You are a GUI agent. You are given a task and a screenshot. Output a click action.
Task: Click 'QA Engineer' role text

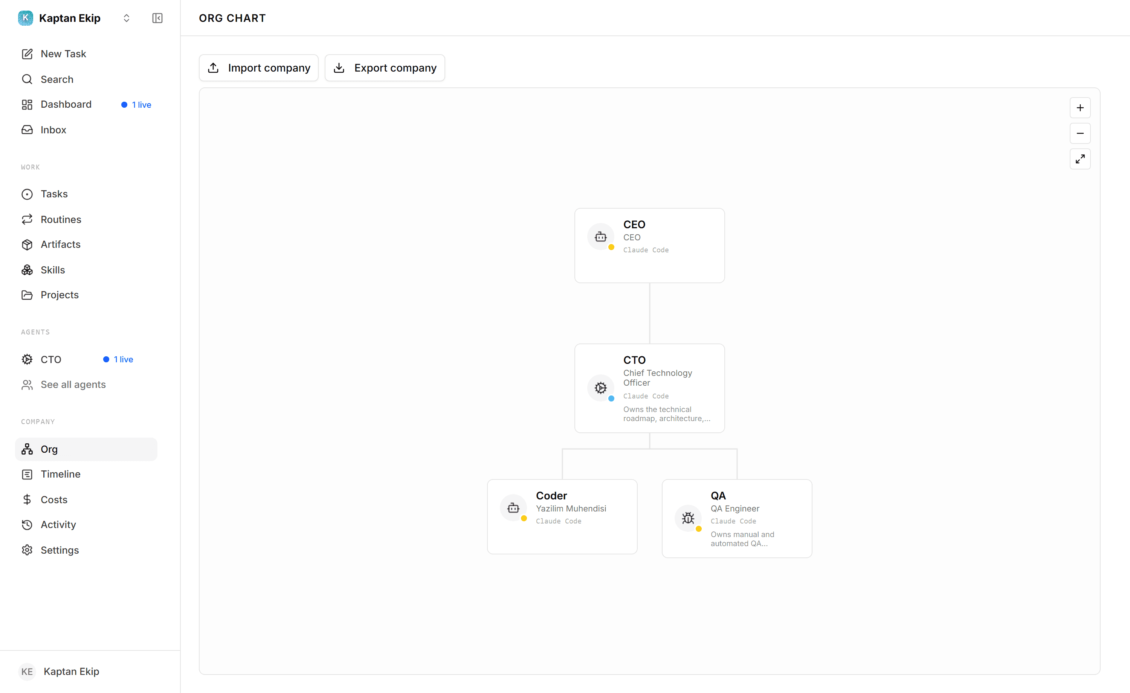point(734,508)
